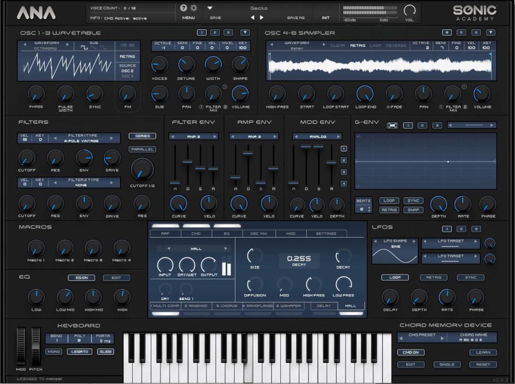This screenshot has width=515, height=384.
Task: Adjust the Filter Env Attack slider
Action: (x=175, y=182)
